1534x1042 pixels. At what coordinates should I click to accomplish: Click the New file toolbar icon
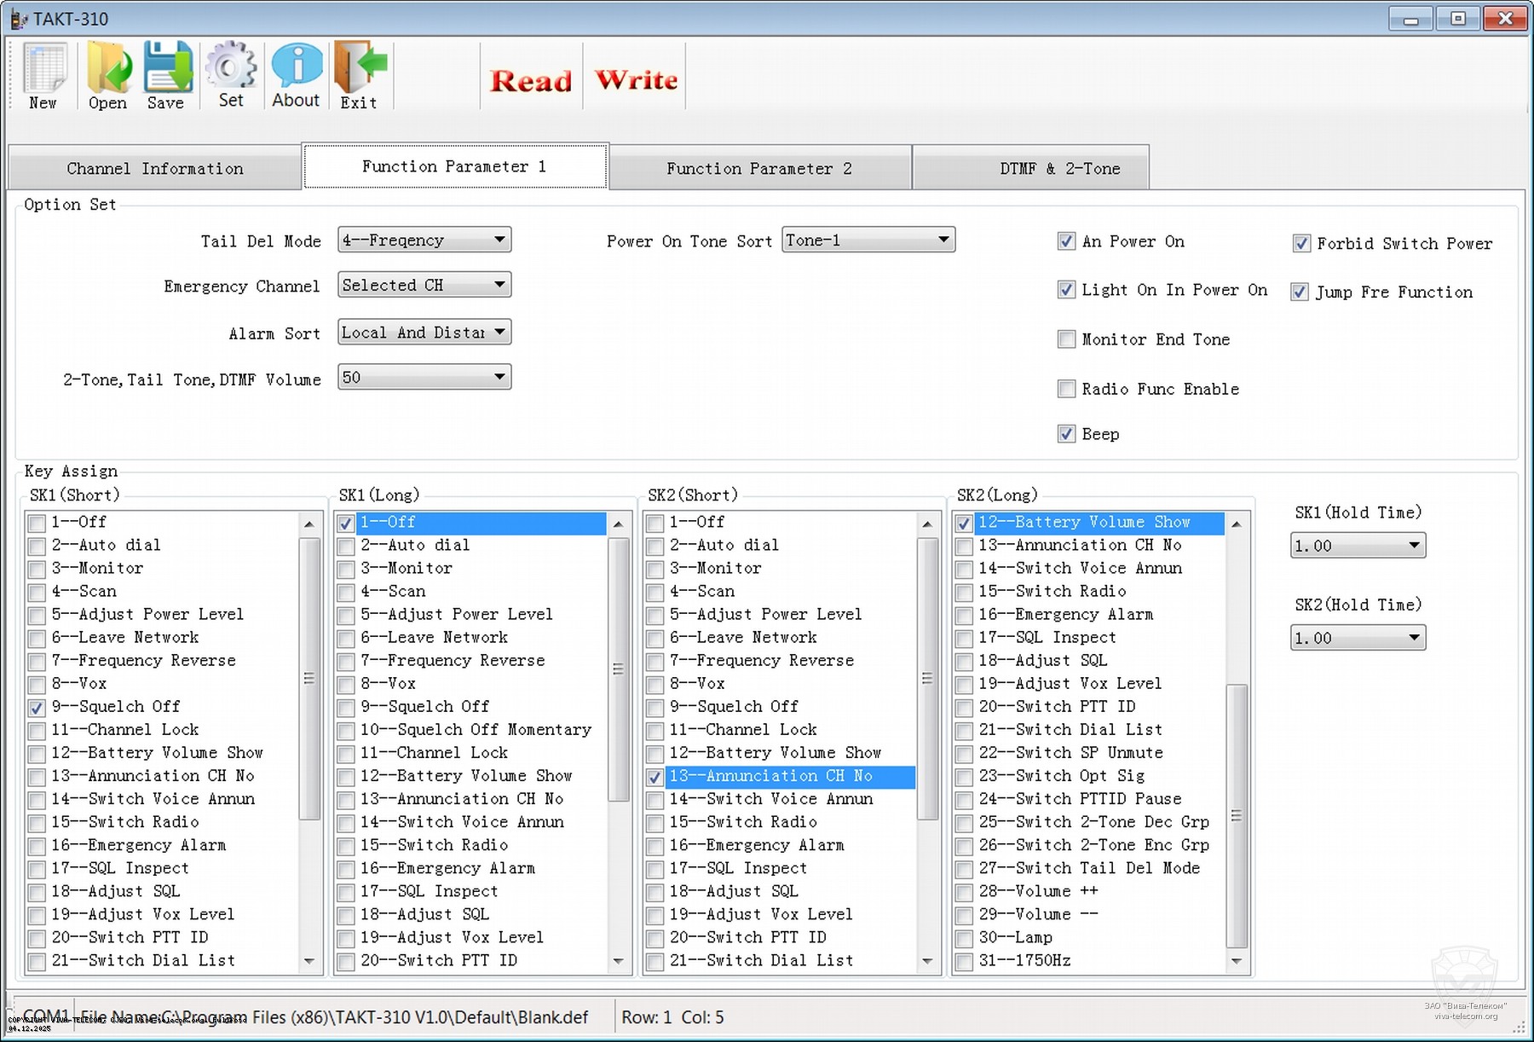[43, 70]
